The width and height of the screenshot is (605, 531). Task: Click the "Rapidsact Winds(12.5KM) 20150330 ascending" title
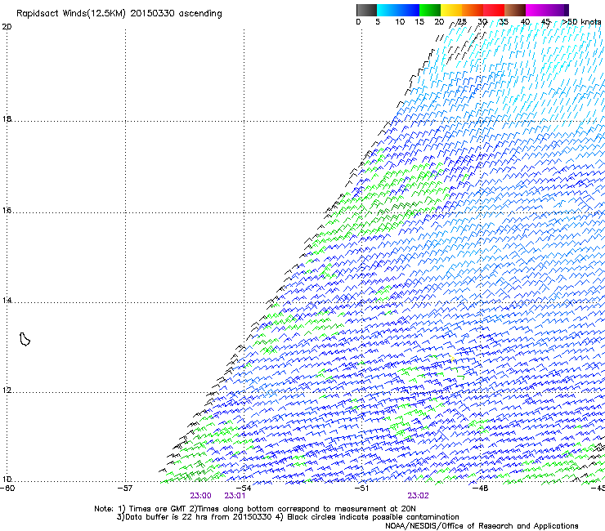(119, 14)
